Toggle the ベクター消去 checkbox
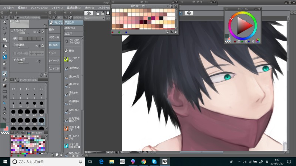The image size is (296, 166). 15,54
